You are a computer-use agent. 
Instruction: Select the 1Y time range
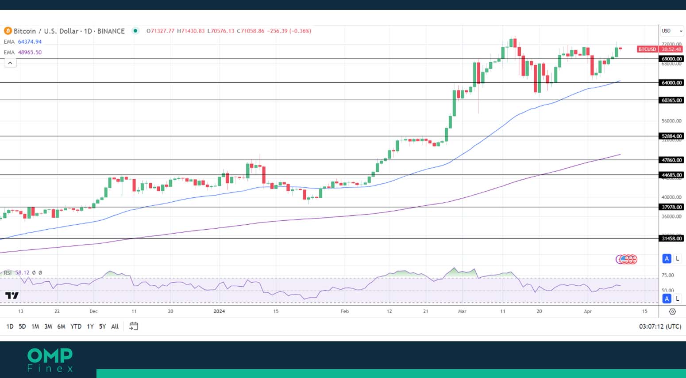[90, 326]
